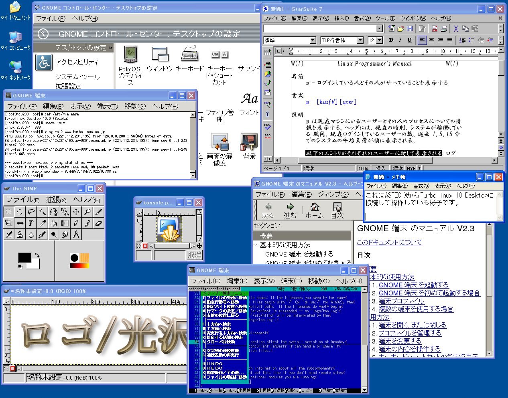Viewport: 508px width, 398px height.
Task: Pick the Color Picker eyedropper in GIMP
Action: [42, 223]
